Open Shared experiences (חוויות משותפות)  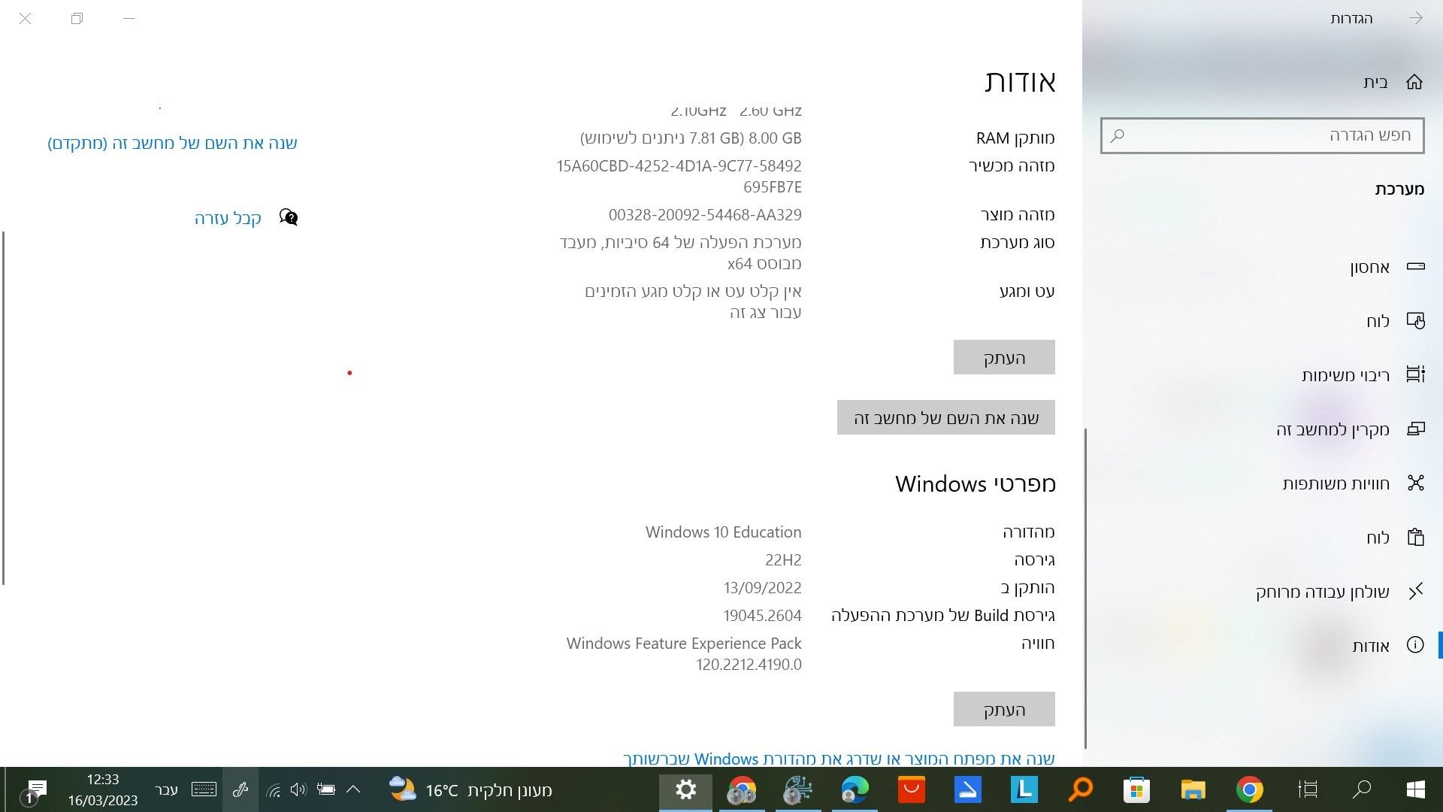point(1354,483)
